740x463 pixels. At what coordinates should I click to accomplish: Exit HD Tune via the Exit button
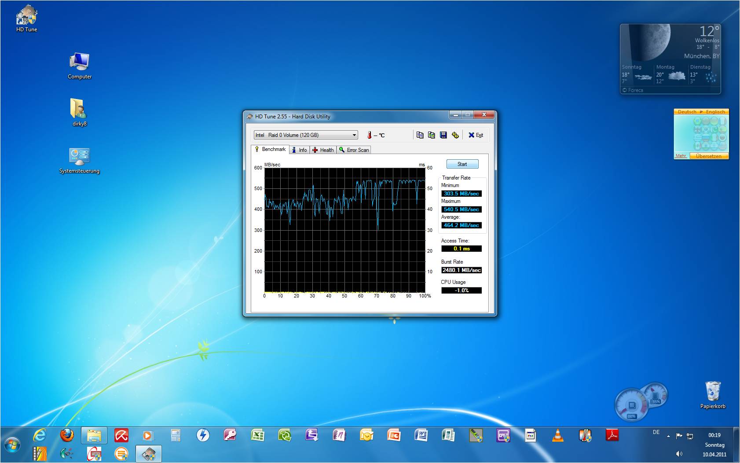[476, 135]
